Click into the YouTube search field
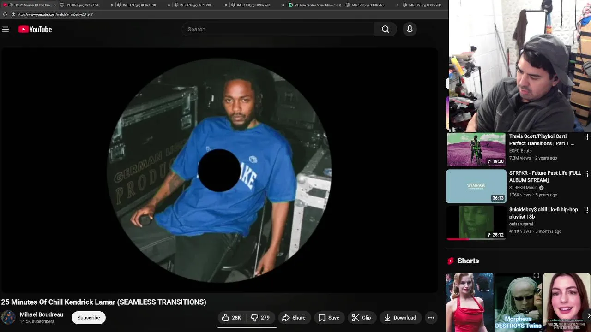The width and height of the screenshot is (591, 332). 278,30
